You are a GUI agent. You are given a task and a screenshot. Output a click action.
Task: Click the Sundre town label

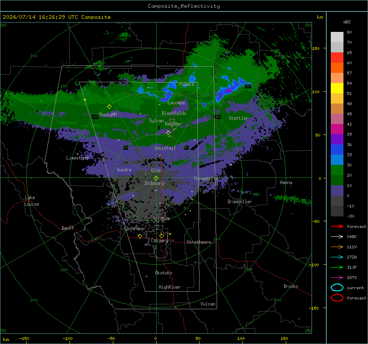tap(124, 169)
